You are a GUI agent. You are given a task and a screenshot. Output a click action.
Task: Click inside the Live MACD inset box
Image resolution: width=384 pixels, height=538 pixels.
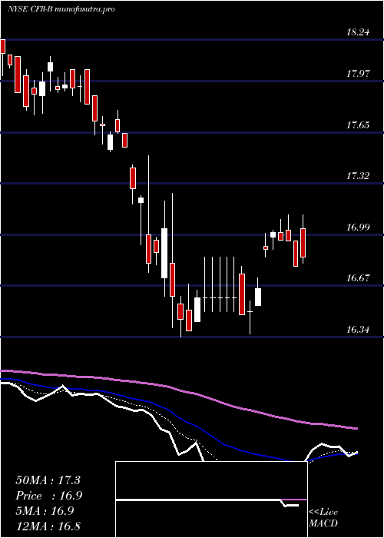pyautogui.click(x=211, y=500)
